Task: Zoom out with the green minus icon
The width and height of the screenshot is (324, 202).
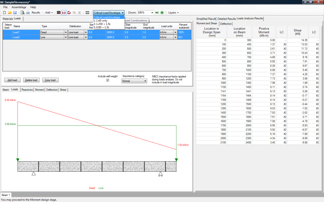Action: pos(157,13)
